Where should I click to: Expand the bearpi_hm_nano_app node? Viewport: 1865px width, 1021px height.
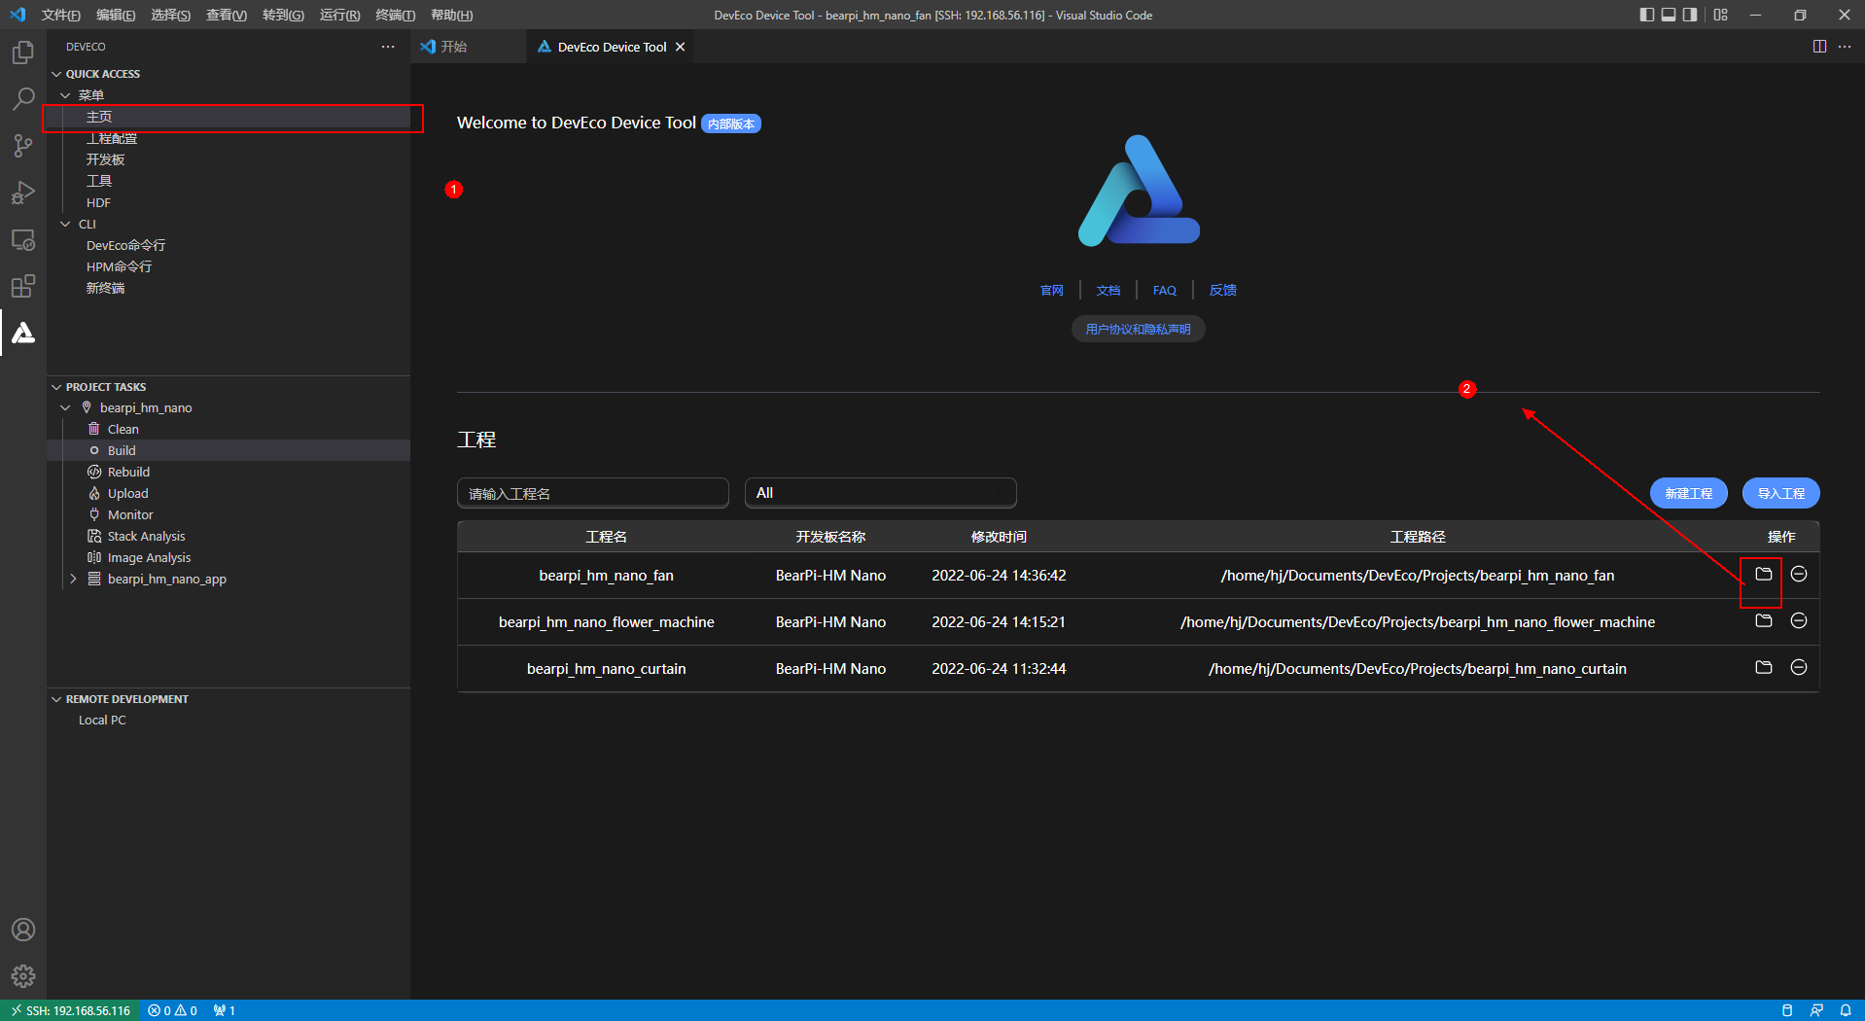coord(73,579)
